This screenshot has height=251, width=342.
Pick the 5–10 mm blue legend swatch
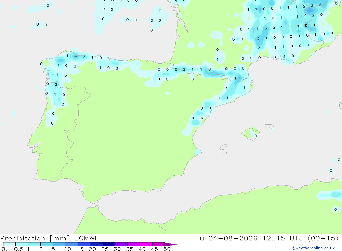click(x=59, y=244)
